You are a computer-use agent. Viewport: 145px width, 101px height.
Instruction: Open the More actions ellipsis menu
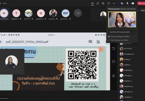click(x=114, y=3)
